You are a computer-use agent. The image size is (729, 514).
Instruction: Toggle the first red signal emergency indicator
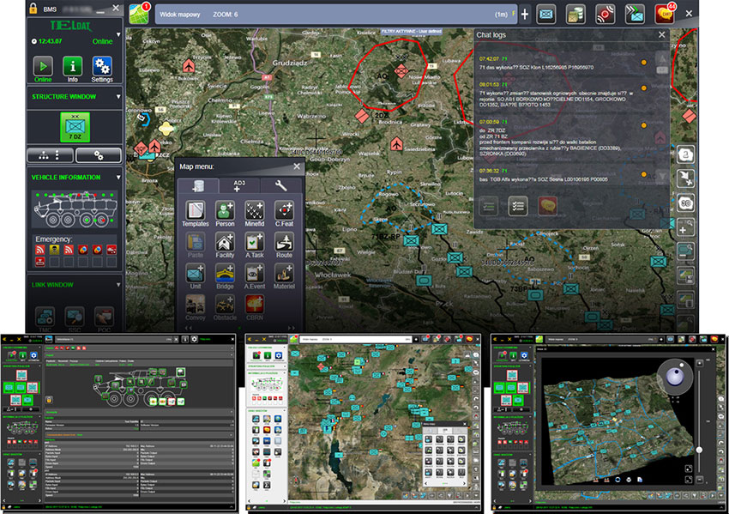click(x=40, y=250)
